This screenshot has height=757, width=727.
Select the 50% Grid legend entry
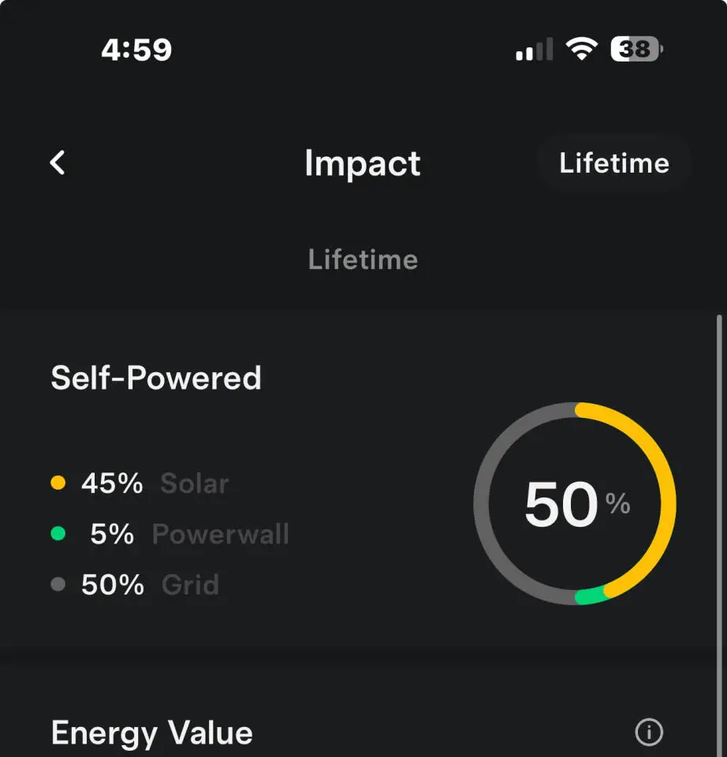[150, 584]
